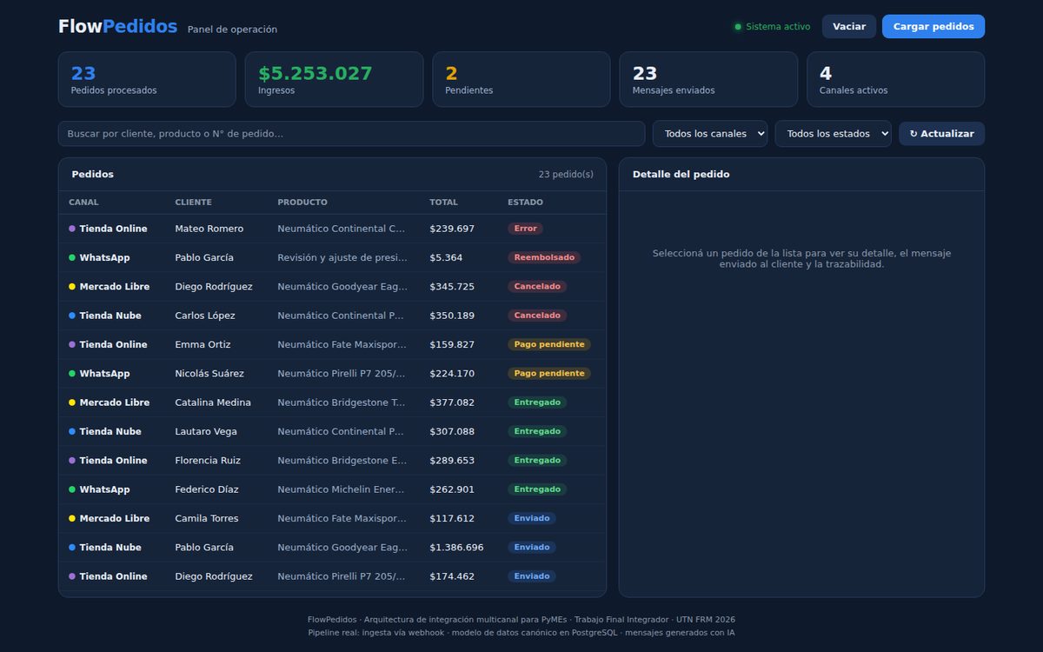Click Enviado badge in $174.462 row
Image resolution: width=1043 pixels, height=652 pixels.
click(x=532, y=576)
